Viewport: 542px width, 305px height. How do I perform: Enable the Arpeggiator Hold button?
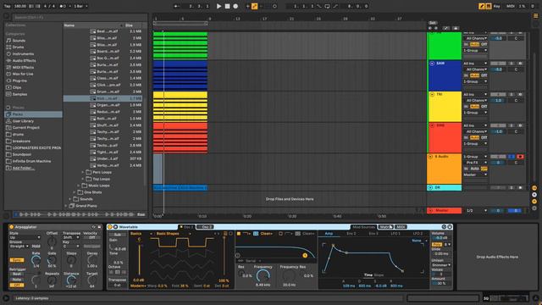(36, 247)
